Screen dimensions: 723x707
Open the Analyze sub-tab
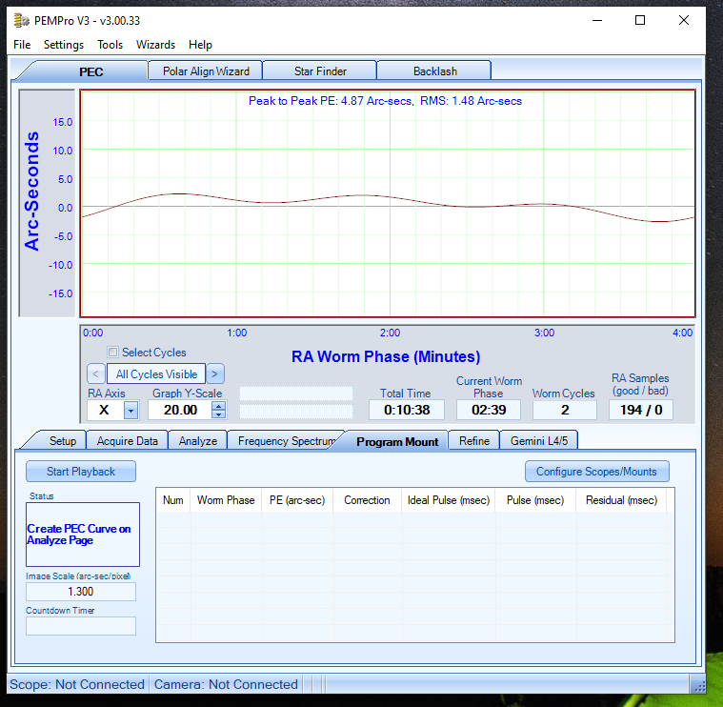(198, 441)
